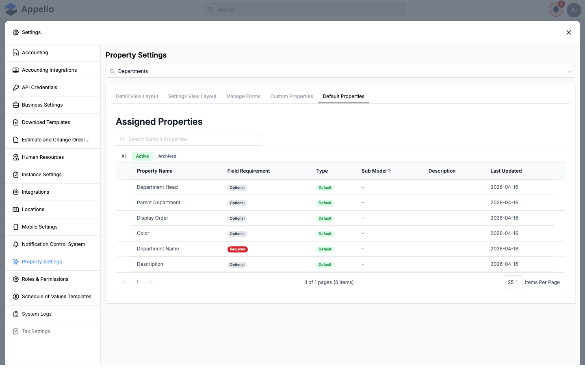Jump to last page double arrow

click(151, 282)
